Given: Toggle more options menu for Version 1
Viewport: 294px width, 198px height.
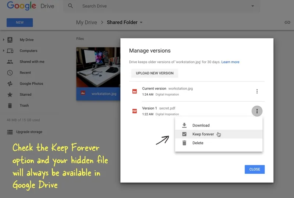Looking at the screenshot, I should click(x=257, y=111).
